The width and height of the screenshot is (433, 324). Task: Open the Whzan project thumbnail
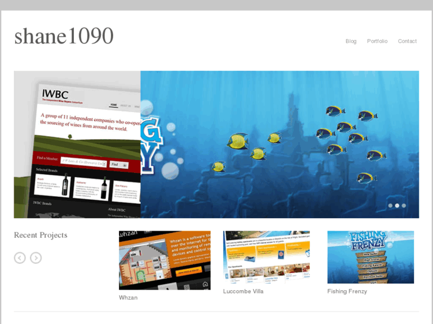(x=164, y=260)
